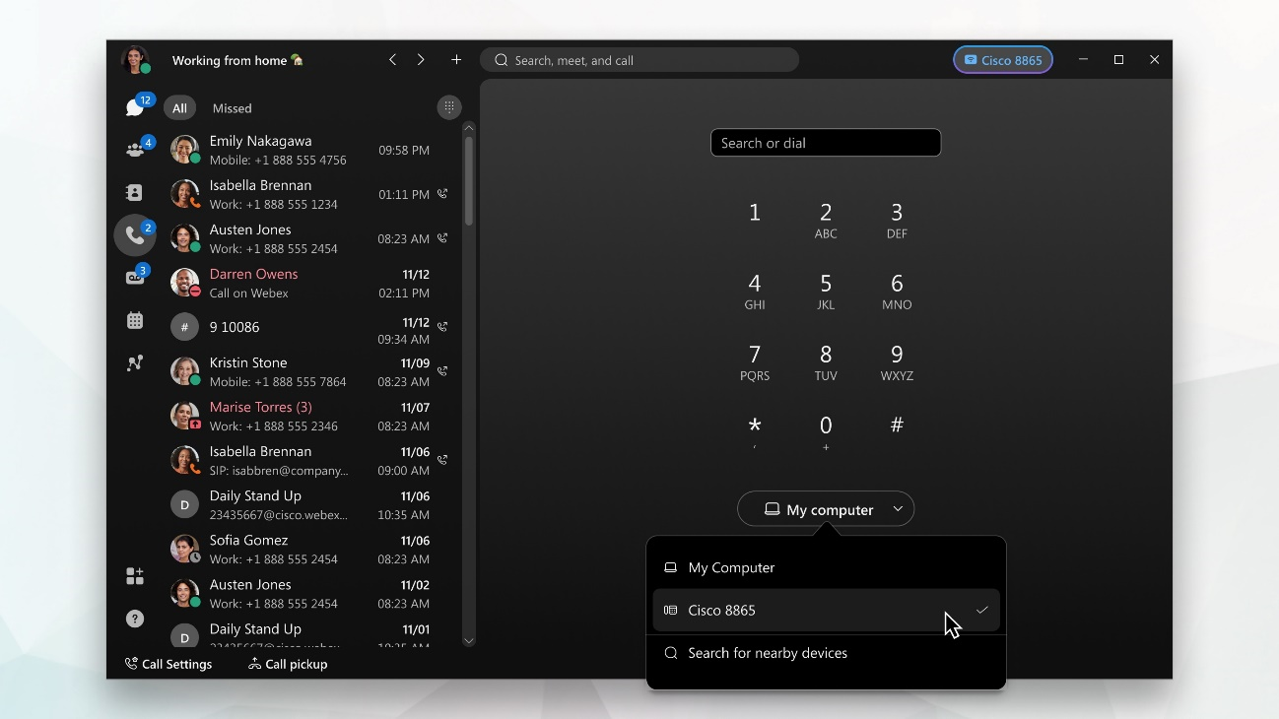This screenshot has height=719, width=1279.
Task: Dial digit 0 on keypad
Action: point(826,431)
